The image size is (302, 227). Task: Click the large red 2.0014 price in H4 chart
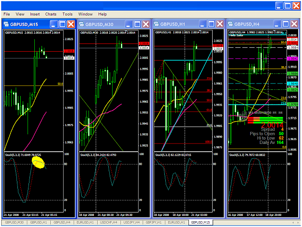(x=273, y=125)
